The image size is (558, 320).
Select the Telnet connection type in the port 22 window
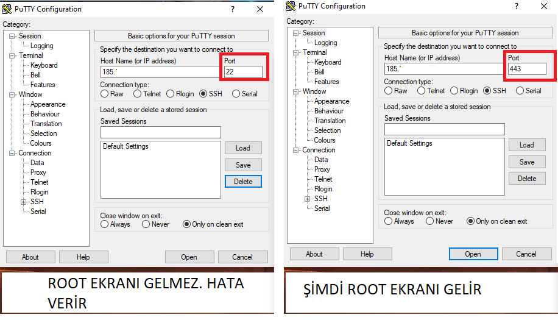[138, 94]
